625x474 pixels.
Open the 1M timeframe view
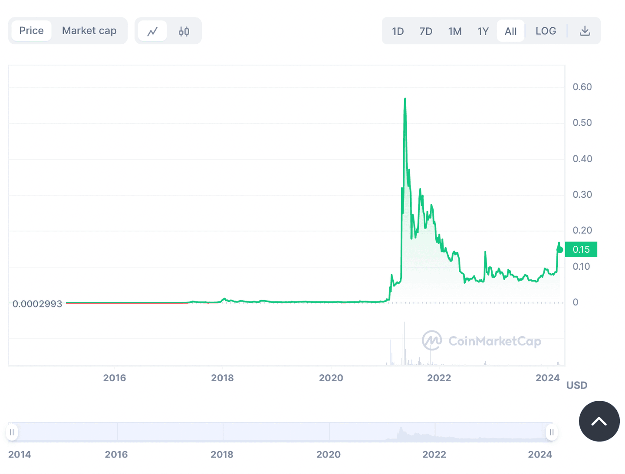(455, 31)
